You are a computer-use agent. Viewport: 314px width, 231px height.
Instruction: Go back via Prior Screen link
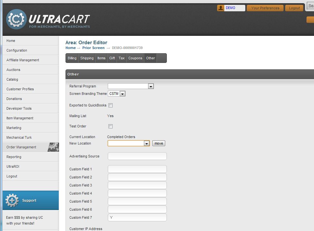93,48
